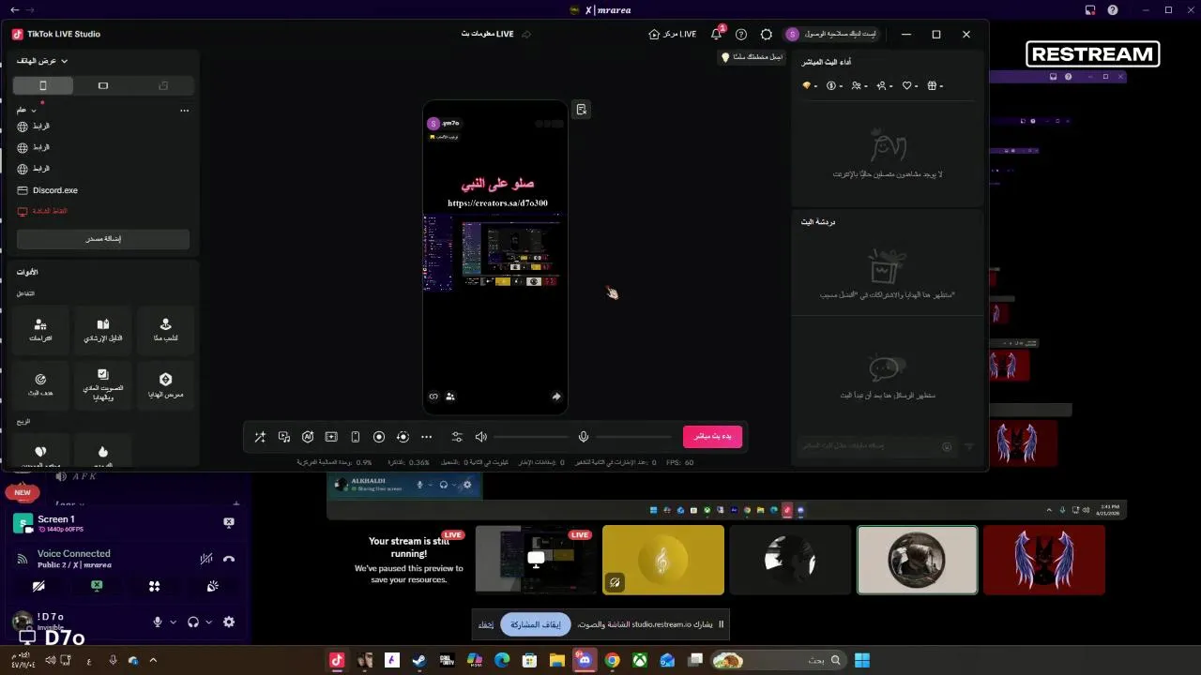The height and width of the screenshot is (675, 1201).
Task: Click the pink Go LIVE button
Action: tap(713, 437)
